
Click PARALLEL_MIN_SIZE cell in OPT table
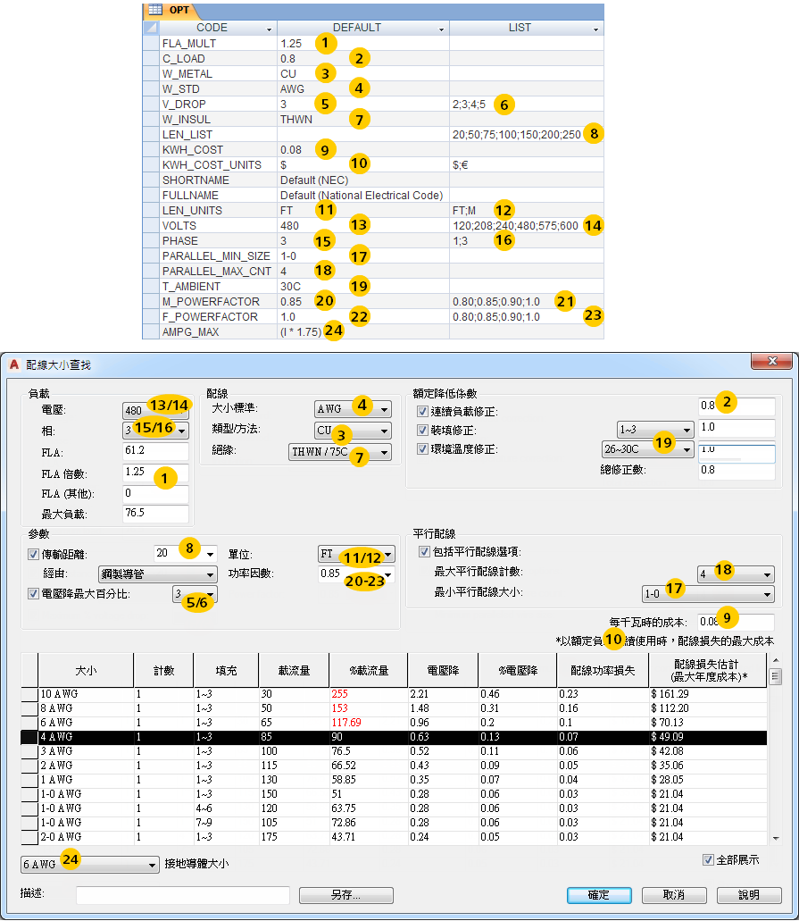click(219, 256)
